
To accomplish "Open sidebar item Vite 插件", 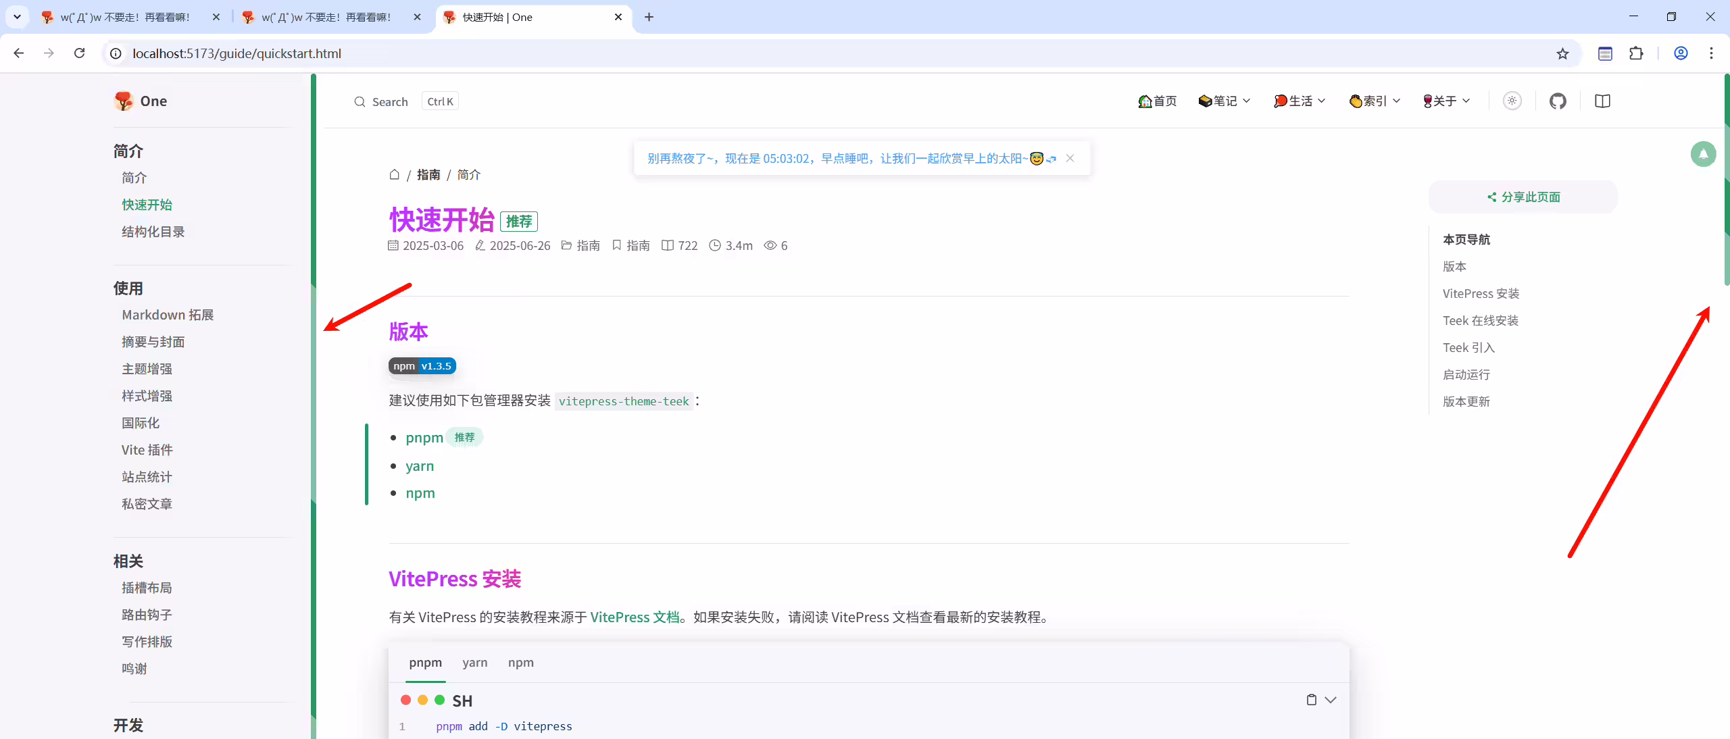I will coord(147,450).
